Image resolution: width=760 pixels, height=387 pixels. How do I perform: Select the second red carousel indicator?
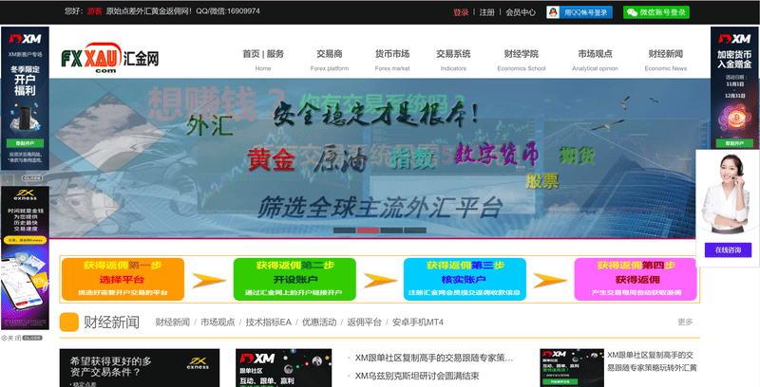click(x=368, y=230)
